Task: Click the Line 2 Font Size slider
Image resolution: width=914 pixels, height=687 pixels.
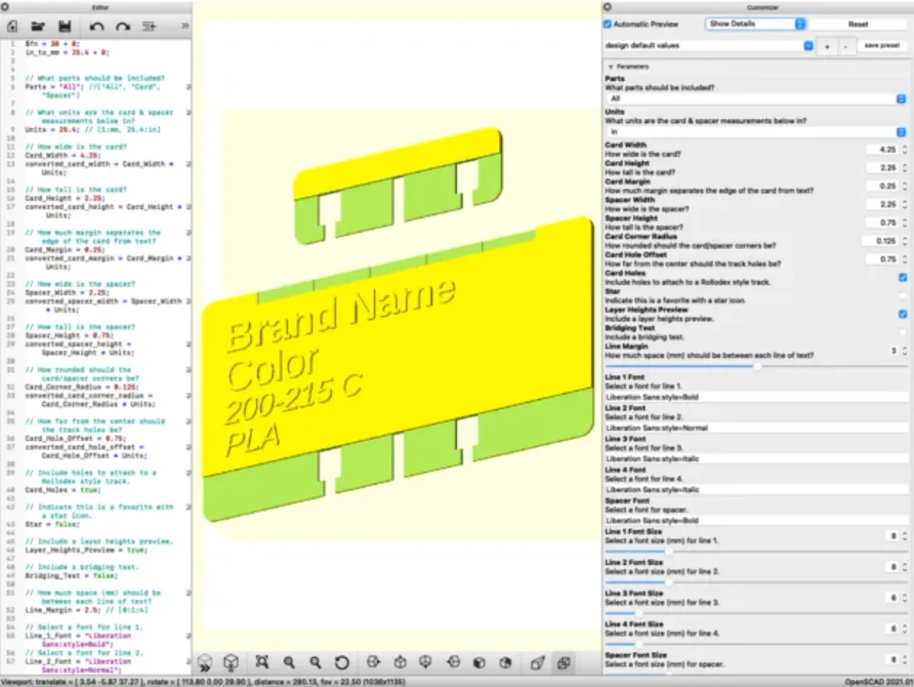Action: [x=756, y=583]
